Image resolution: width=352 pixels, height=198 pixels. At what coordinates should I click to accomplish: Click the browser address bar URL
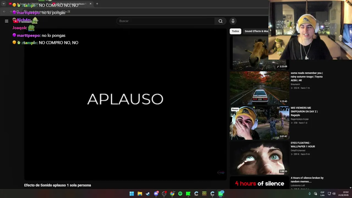coord(50,12)
